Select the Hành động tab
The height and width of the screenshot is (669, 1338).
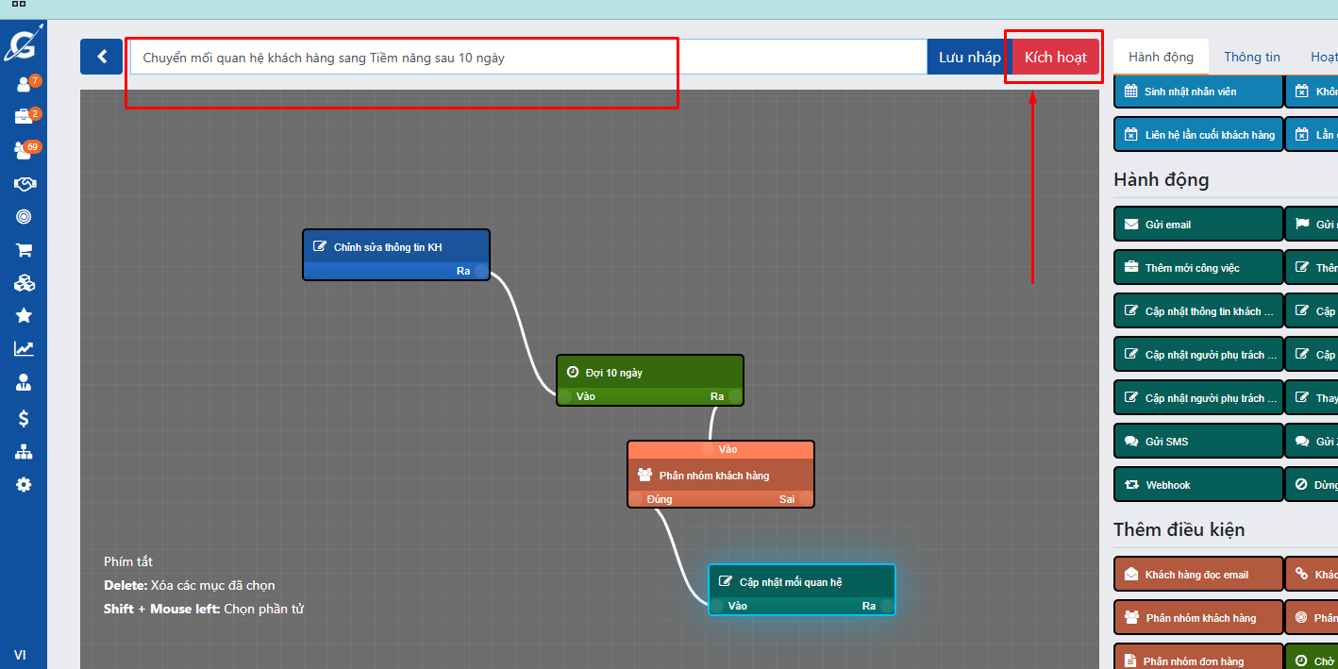pyautogui.click(x=1161, y=57)
